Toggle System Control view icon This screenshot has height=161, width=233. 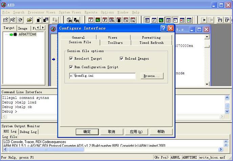point(147,20)
